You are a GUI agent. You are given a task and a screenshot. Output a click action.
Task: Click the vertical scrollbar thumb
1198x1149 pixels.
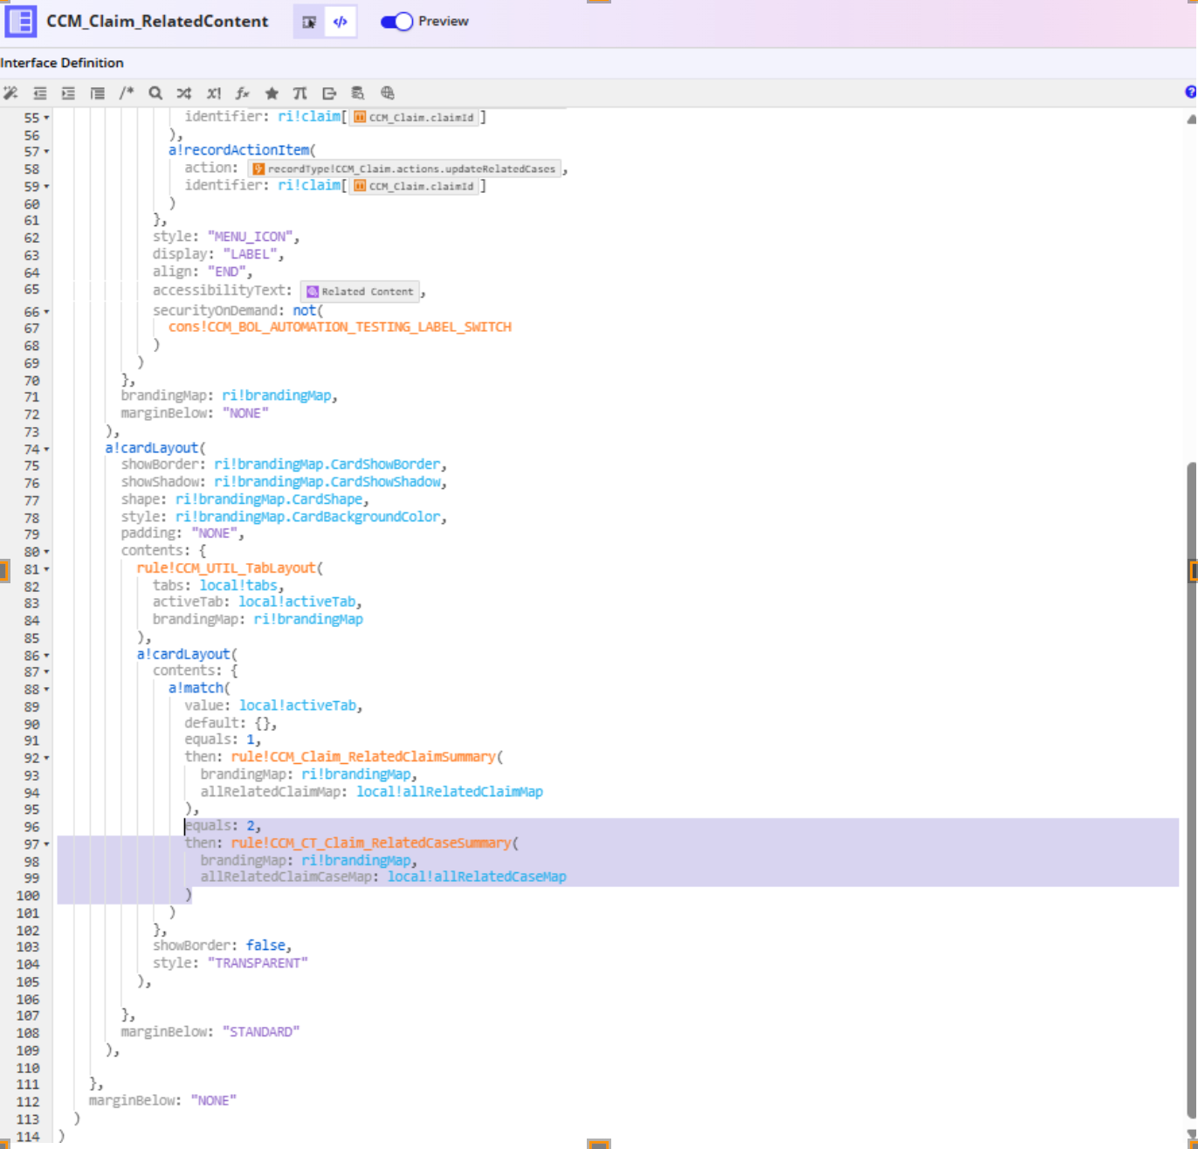point(1192,790)
